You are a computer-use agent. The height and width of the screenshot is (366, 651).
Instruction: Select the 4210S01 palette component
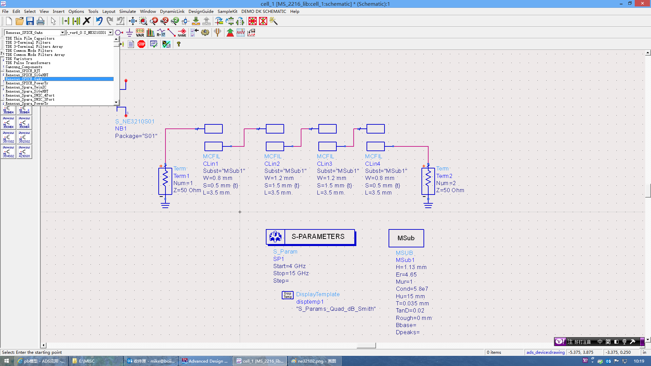click(24, 152)
